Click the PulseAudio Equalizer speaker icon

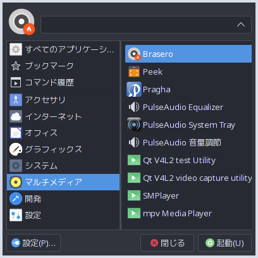134,107
